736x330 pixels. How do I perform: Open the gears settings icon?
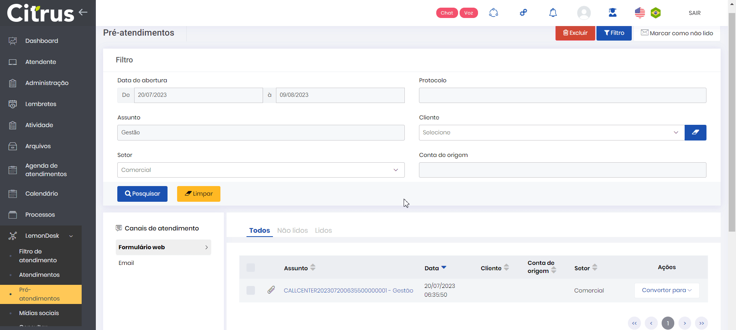click(x=523, y=13)
